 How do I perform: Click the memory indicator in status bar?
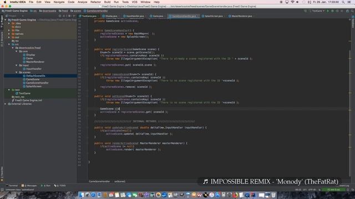coord(334,190)
